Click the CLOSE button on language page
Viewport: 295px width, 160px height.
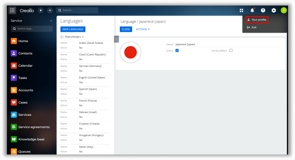pyautogui.click(x=126, y=29)
